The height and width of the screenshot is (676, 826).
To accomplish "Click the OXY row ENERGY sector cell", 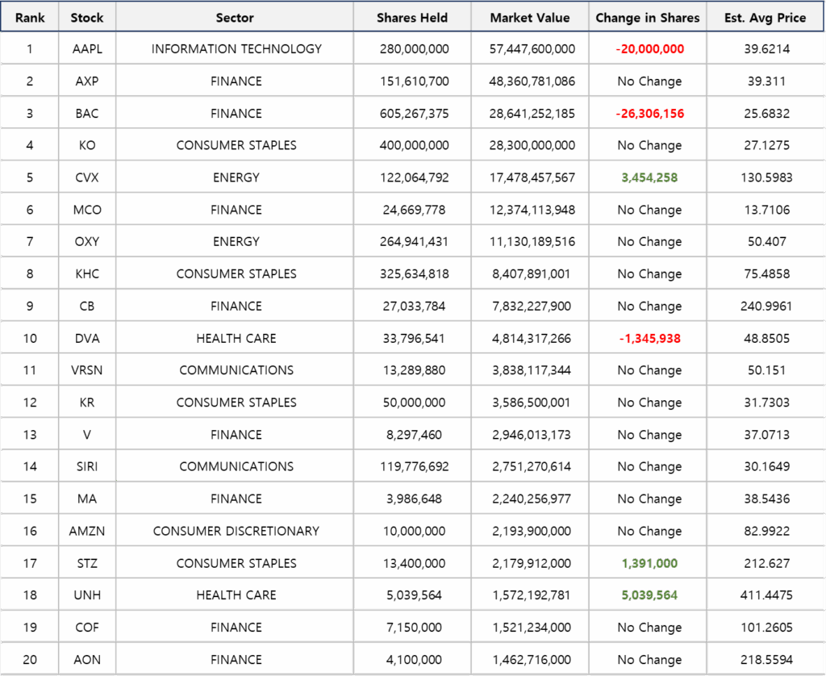I will (x=236, y=241).
